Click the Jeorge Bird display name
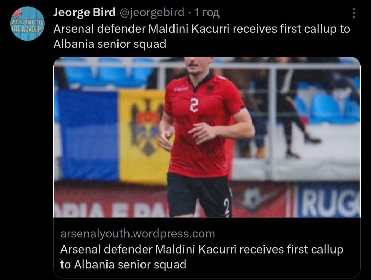 point(84,13)
